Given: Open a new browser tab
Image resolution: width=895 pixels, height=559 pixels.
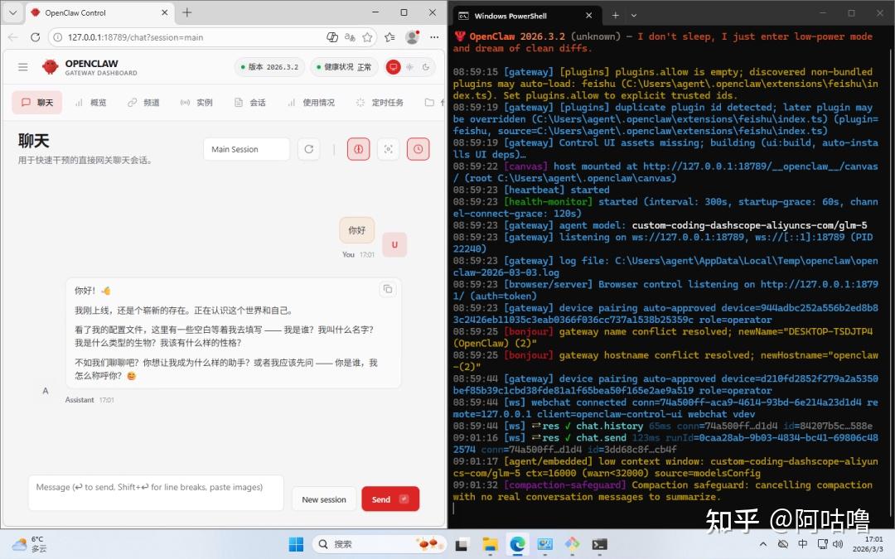Looking at the screenshot, I should pos(187,12).
